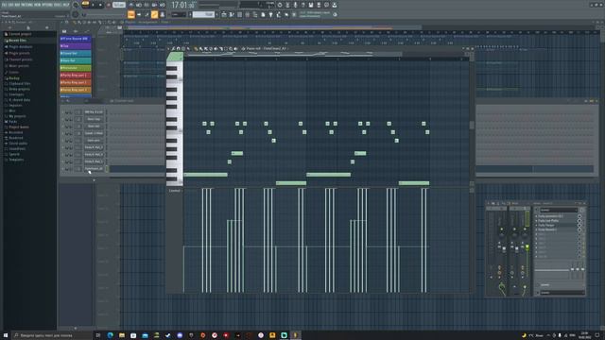
Task: Click the stop button in transport
Action: [x=100, y=5]
